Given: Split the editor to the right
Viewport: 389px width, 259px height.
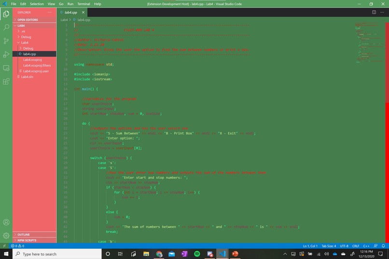Looking at the screenshot, I should pos(374,12).
